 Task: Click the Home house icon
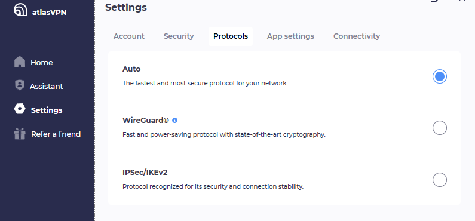[x=20, y=62]
